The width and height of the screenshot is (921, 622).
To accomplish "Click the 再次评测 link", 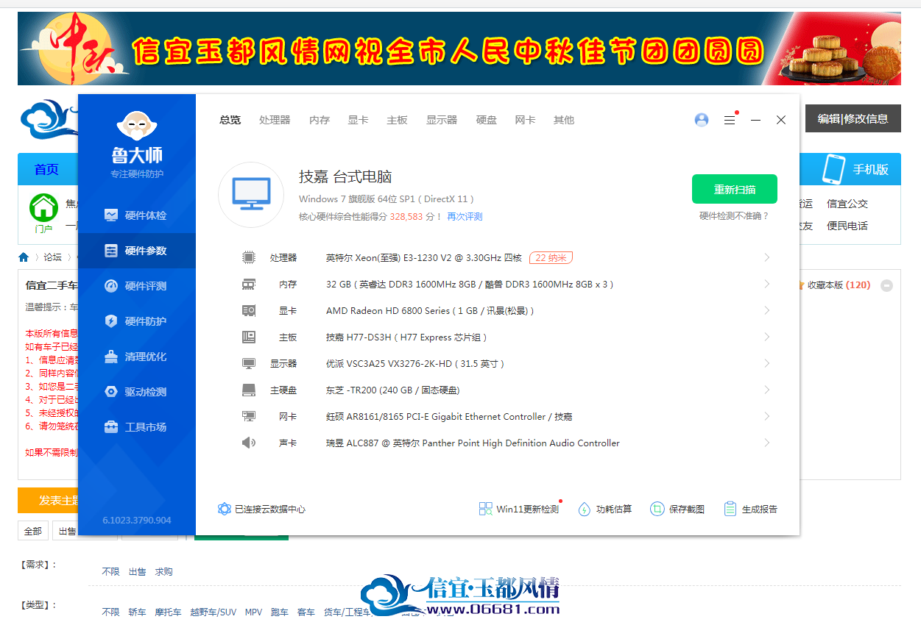I will coord(465,217).
